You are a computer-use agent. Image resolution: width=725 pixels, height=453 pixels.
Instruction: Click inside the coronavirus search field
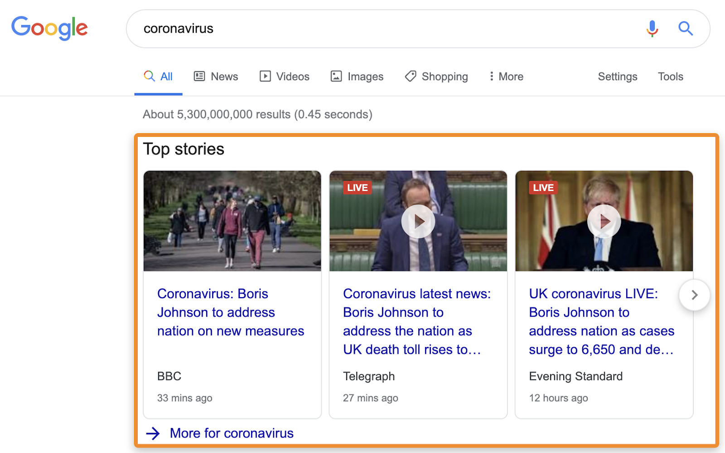tap(317, 28)
